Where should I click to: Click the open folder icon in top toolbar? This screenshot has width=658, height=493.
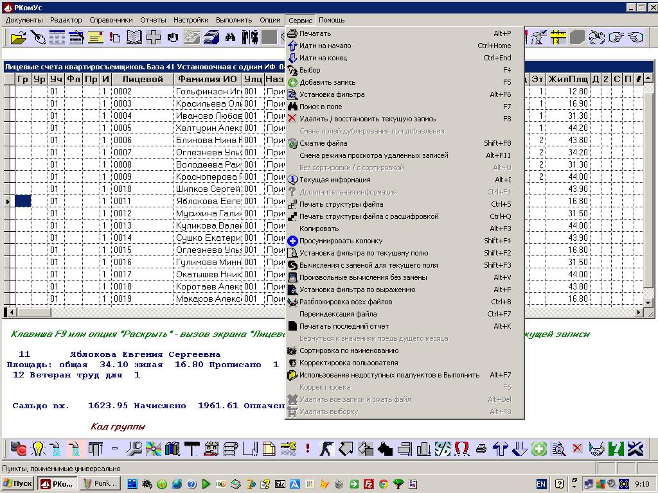point(19,37)
